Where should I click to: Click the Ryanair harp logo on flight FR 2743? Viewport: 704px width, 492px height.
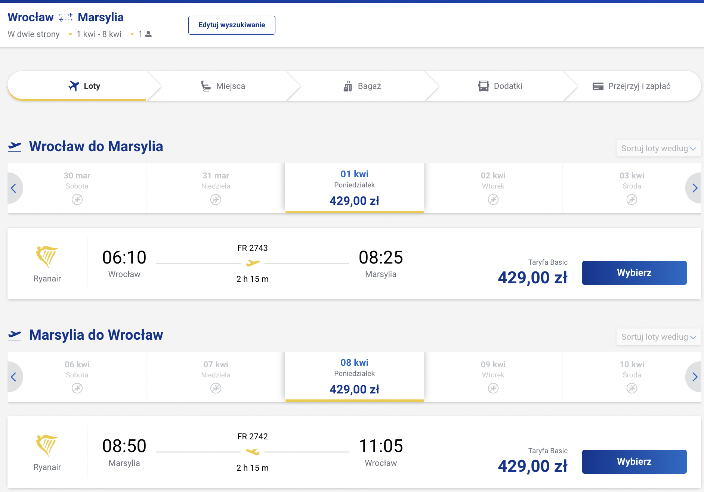click(x=47, y=257)
